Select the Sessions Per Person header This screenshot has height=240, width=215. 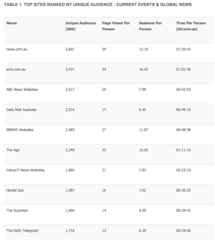[x=150, y=26]
